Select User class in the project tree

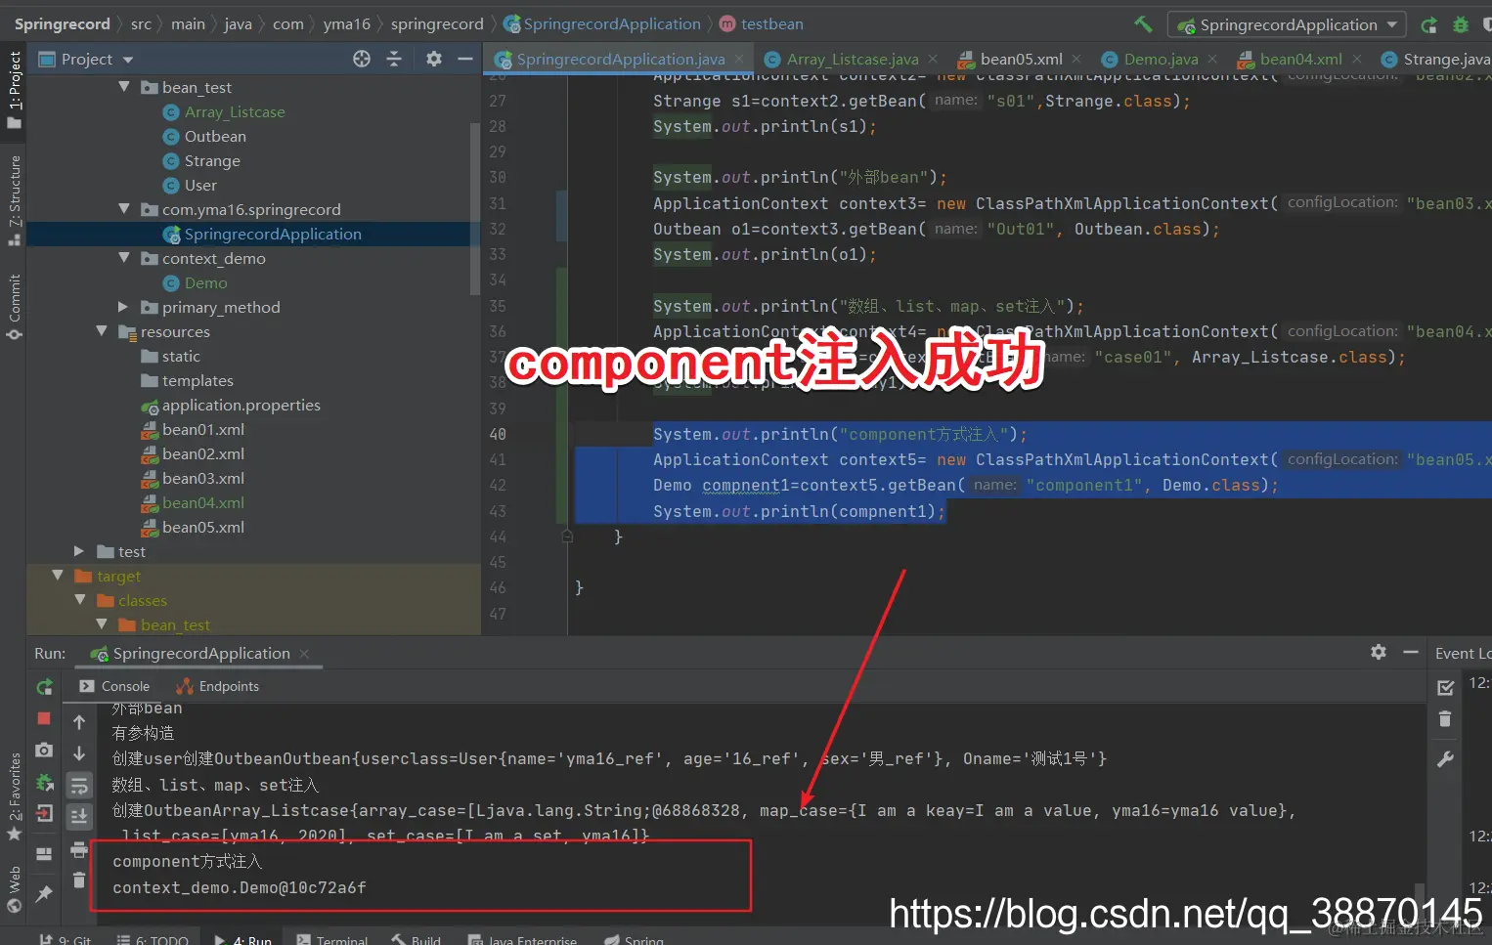coord(200,185)
